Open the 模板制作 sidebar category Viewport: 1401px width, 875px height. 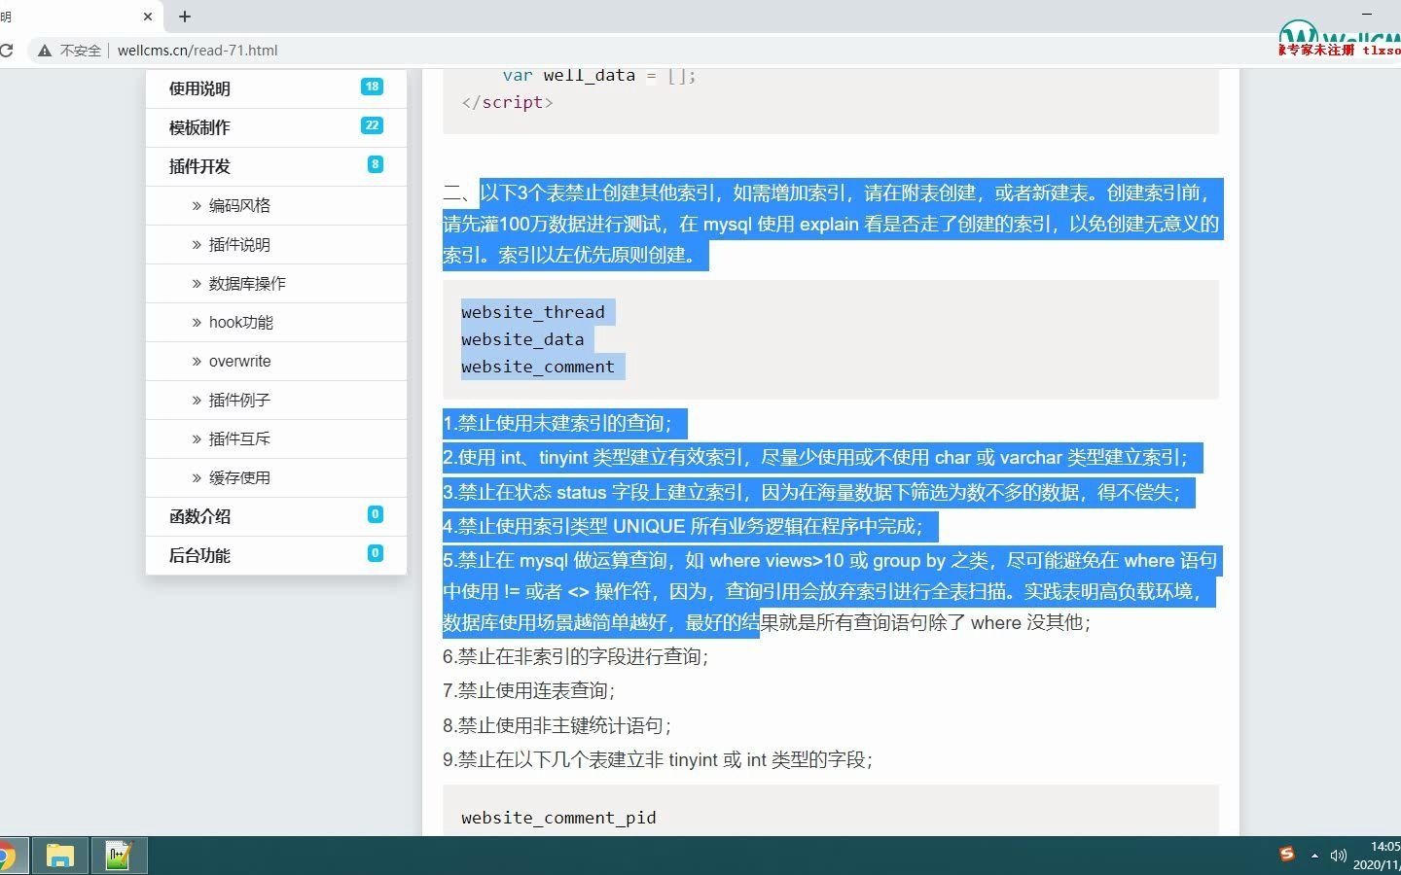(x=199, y=127)
